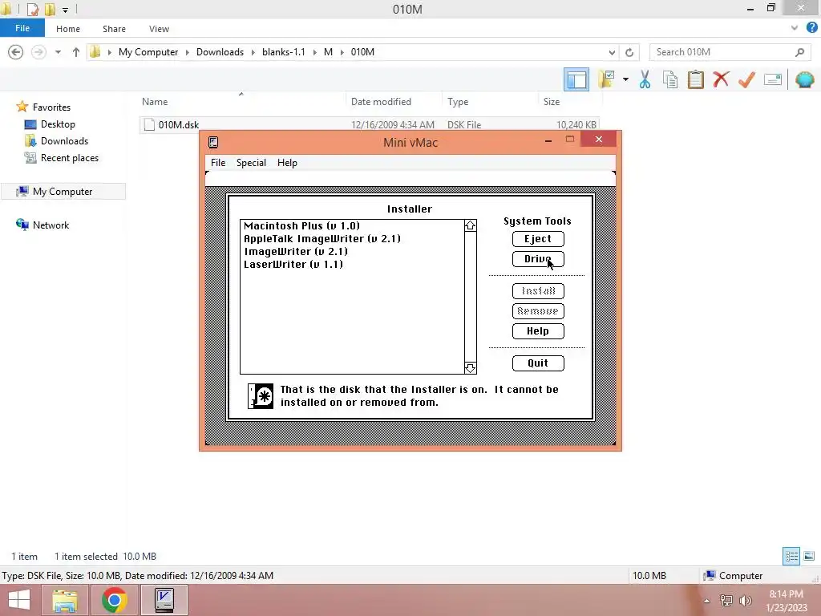
Task: Click the Drive button in Installer
Action: (538, 259)
